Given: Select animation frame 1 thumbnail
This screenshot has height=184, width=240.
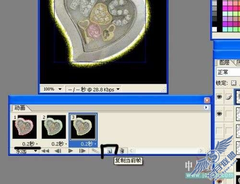Looking at the screenshot, I should pyautogui.click(x=24, y=127).
